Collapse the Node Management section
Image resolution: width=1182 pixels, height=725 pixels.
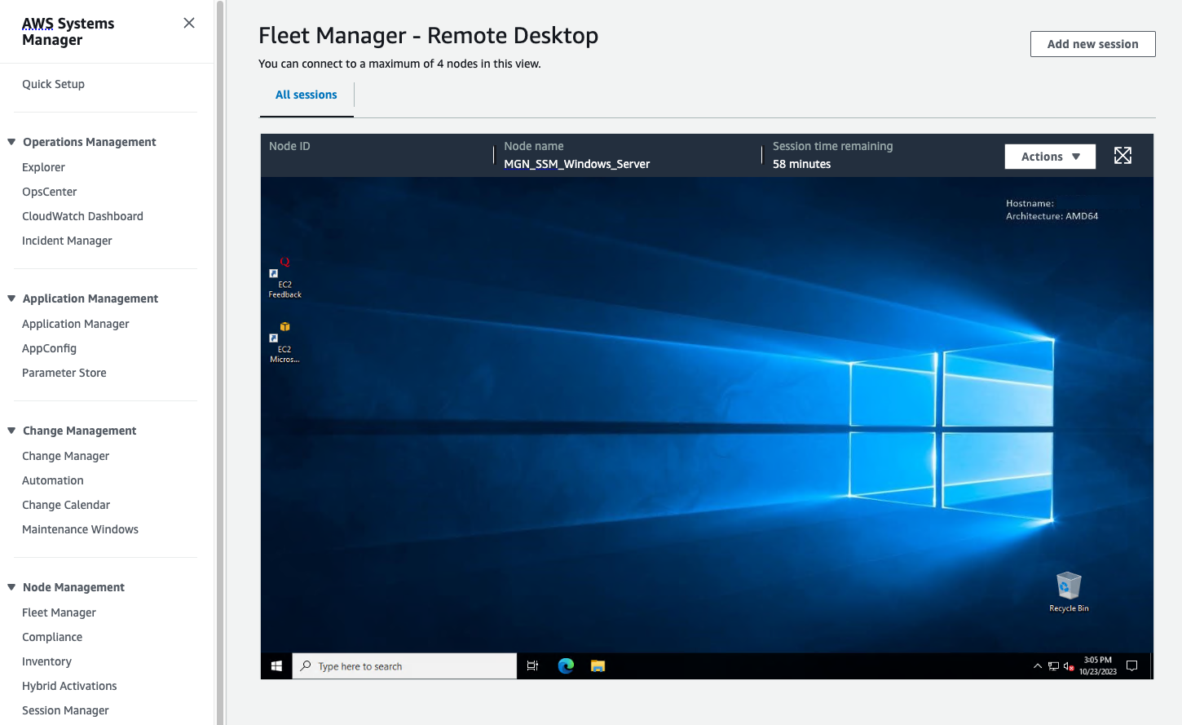click(11, 586)
